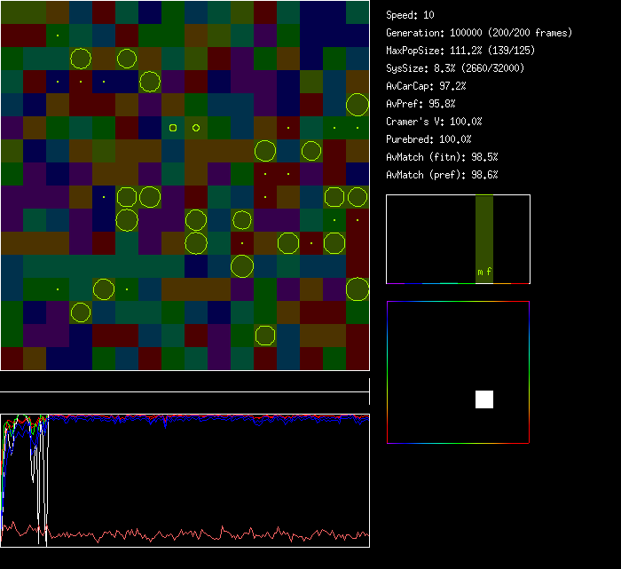Click the low red line in the bottom graph
The height and width of the screenshot is (569, 621).
[x=204, y=534]
